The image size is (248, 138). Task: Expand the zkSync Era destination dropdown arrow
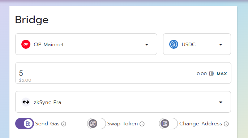click(221, 103)
